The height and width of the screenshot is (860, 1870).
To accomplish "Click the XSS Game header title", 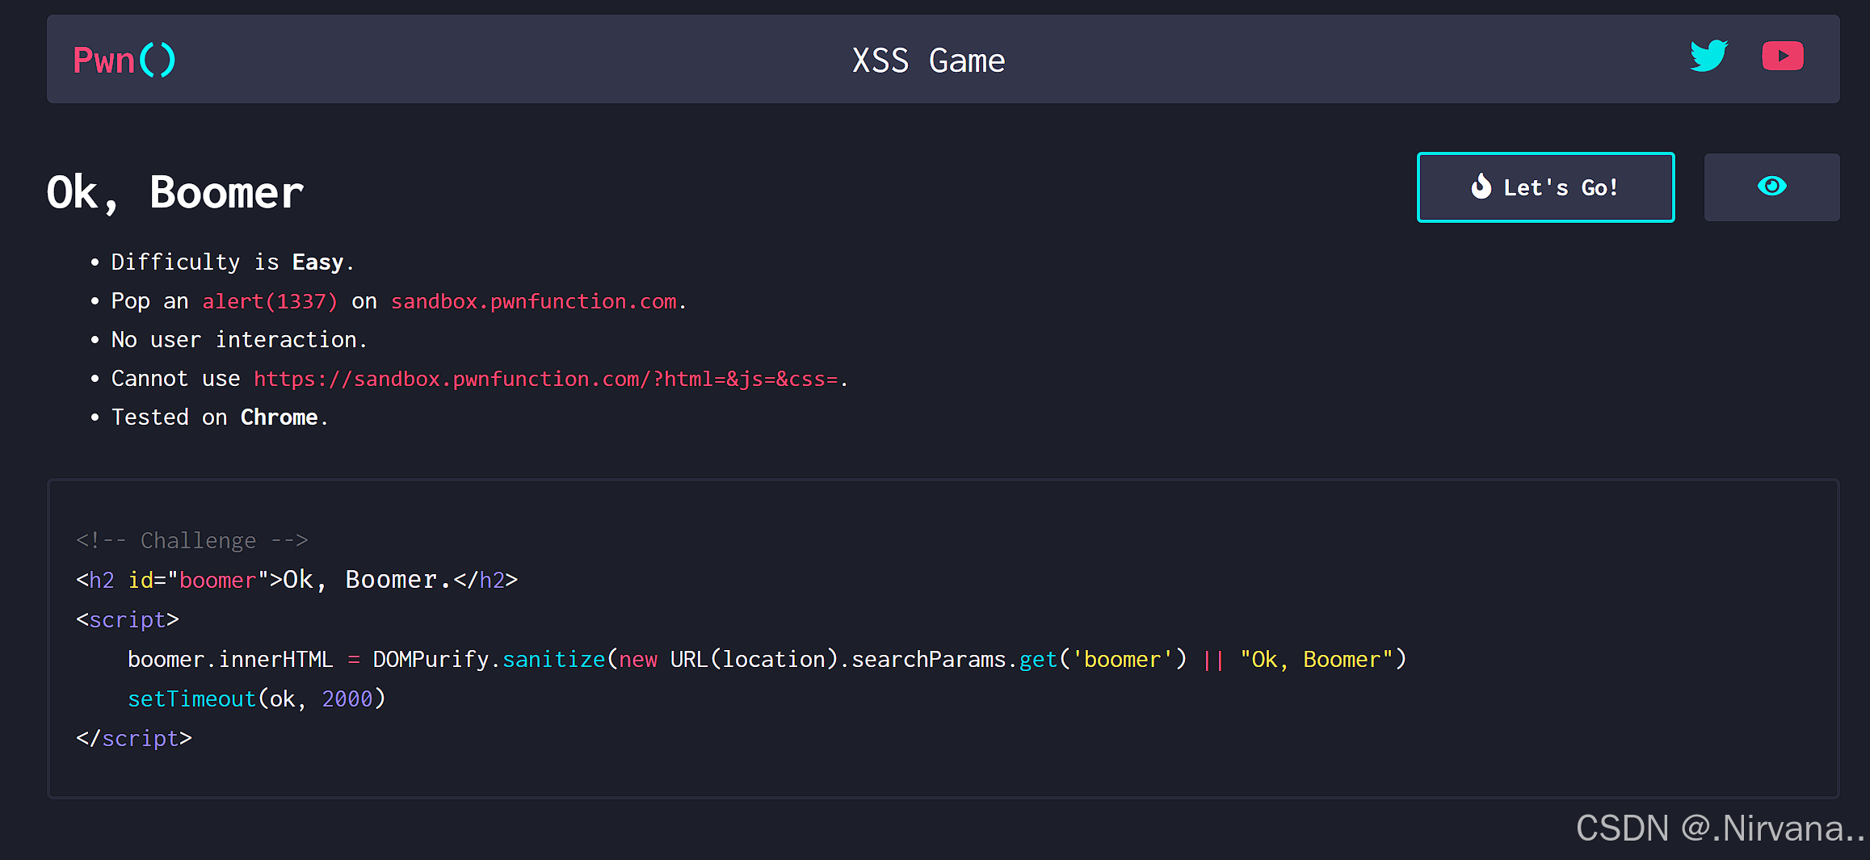I will point(928,61).
